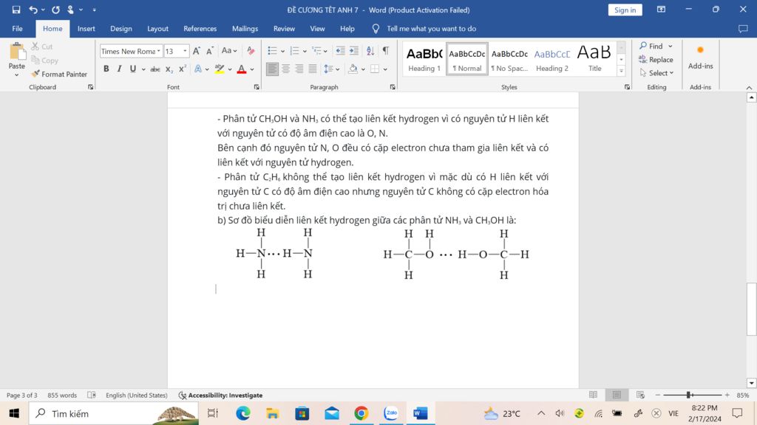Apply the Title style
Screen dimensions: 757x425
point(594,59)
